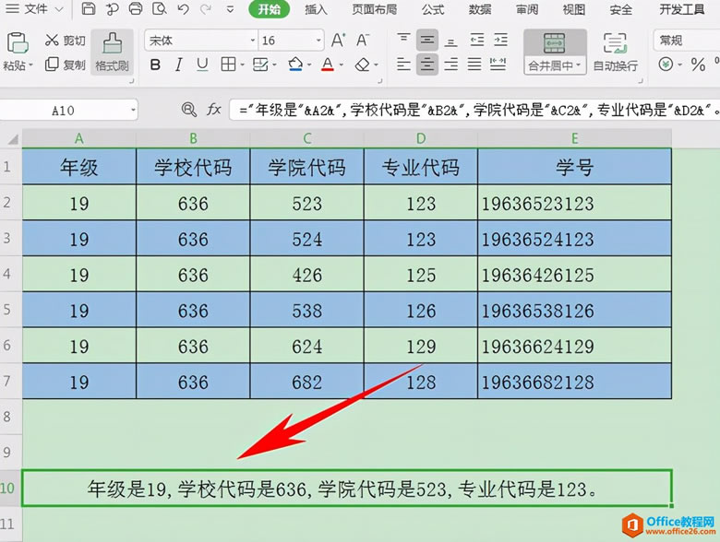The height and width of the screenshot is (542, 720).
Task: Toggle vertical middle alignment
Action: (427, 40)
